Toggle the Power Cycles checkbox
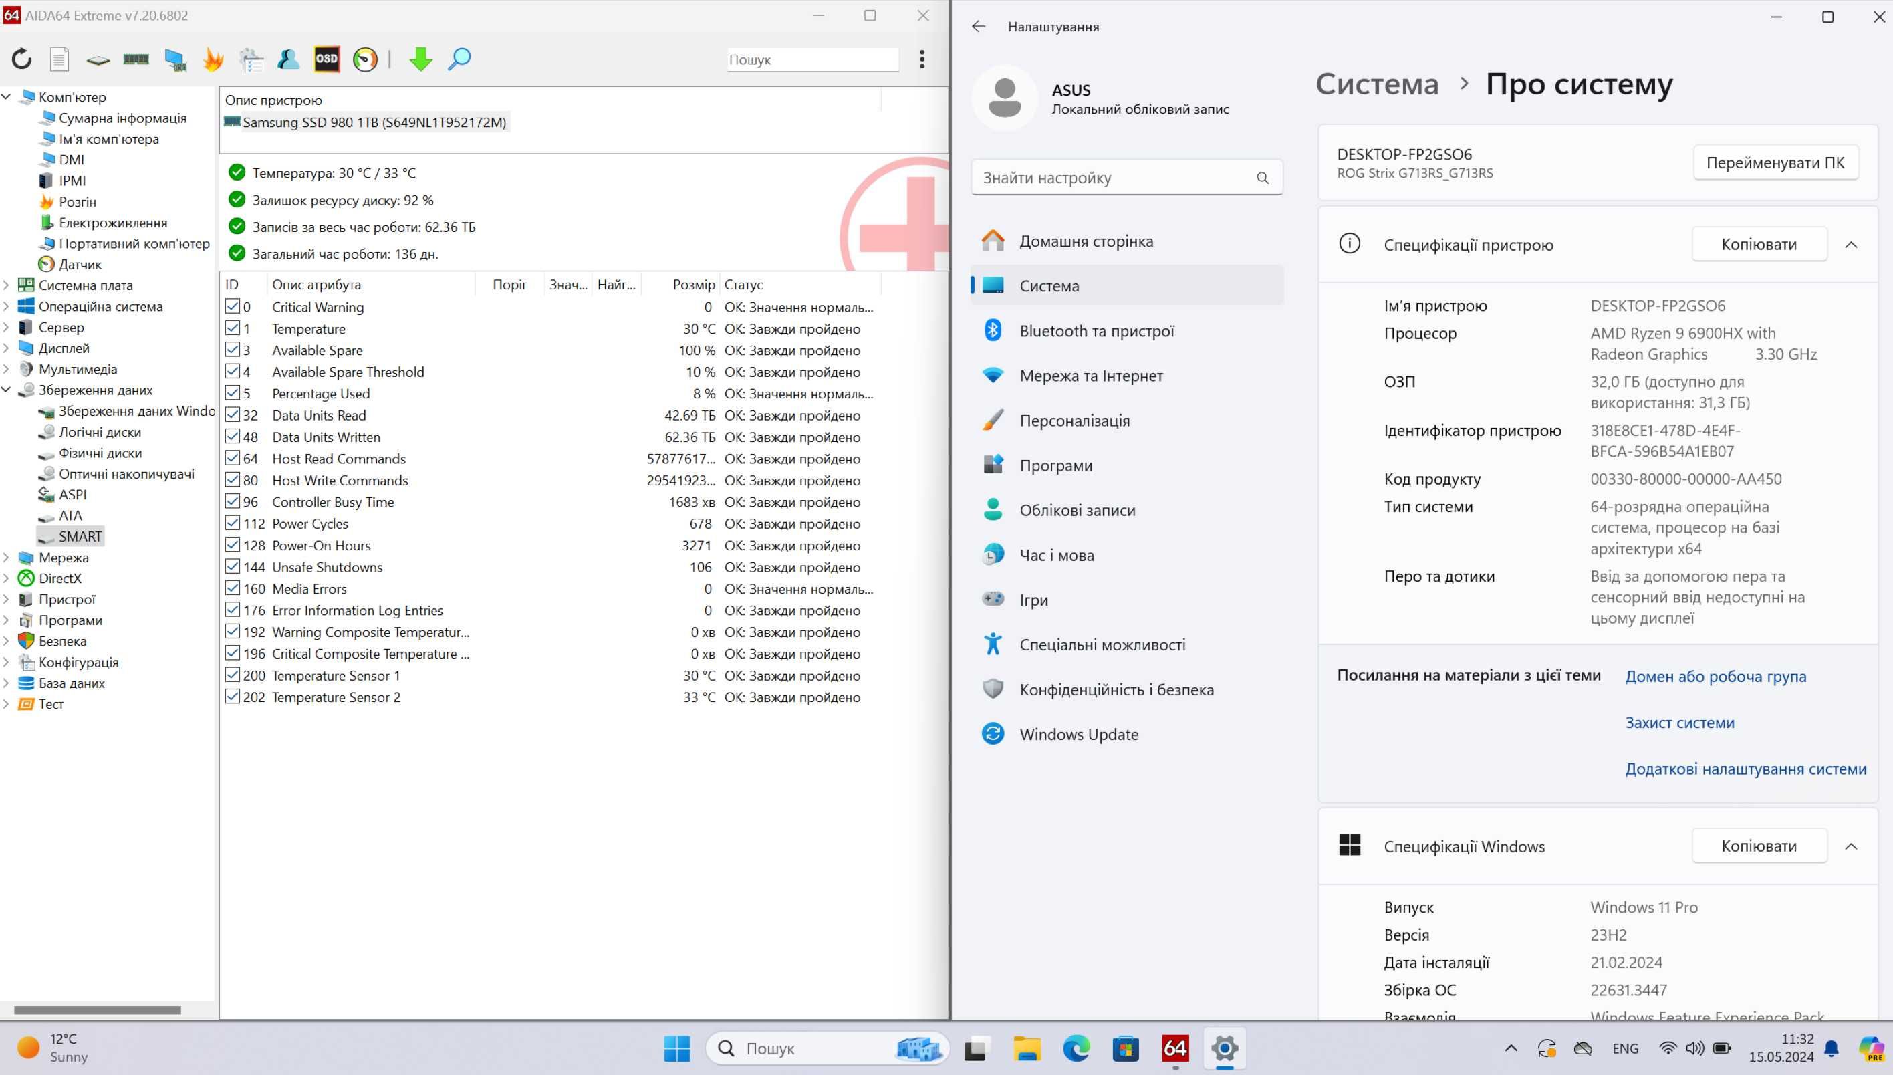The image size is (1893, 1075). [x=233, y=523]
